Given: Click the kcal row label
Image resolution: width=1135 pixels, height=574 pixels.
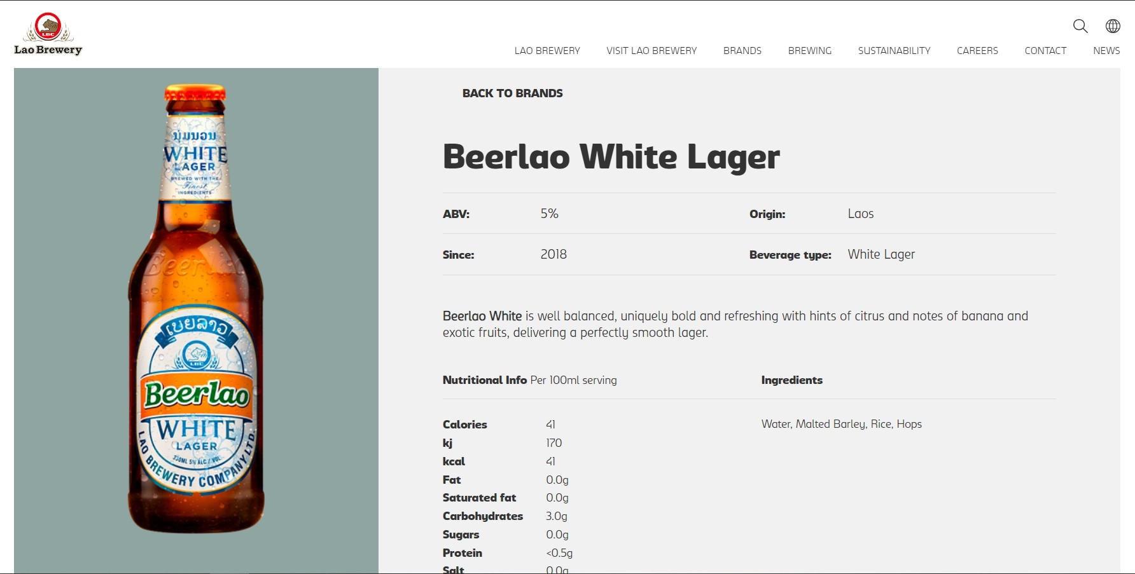Looking at the screenshot, I should [454, 461].
